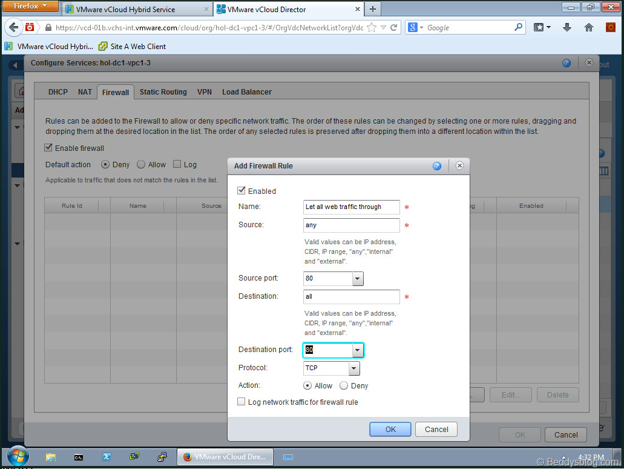
Task: Click the rule Name input field
Action: tap(352, 207)
